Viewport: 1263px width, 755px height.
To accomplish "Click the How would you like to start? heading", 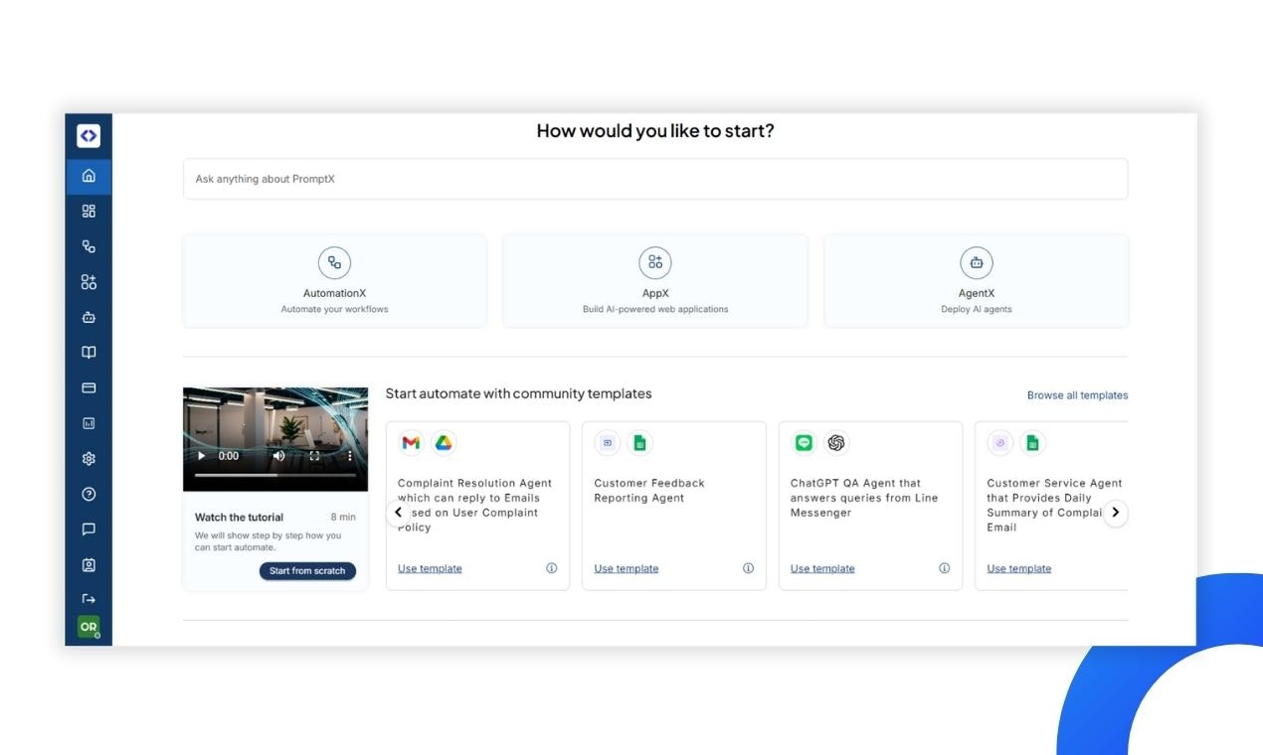I will (655, 130).
